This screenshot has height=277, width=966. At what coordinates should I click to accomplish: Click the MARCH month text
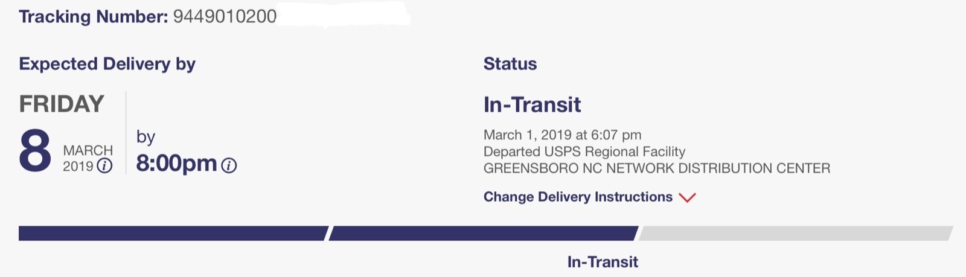click(x=88, y=150)
